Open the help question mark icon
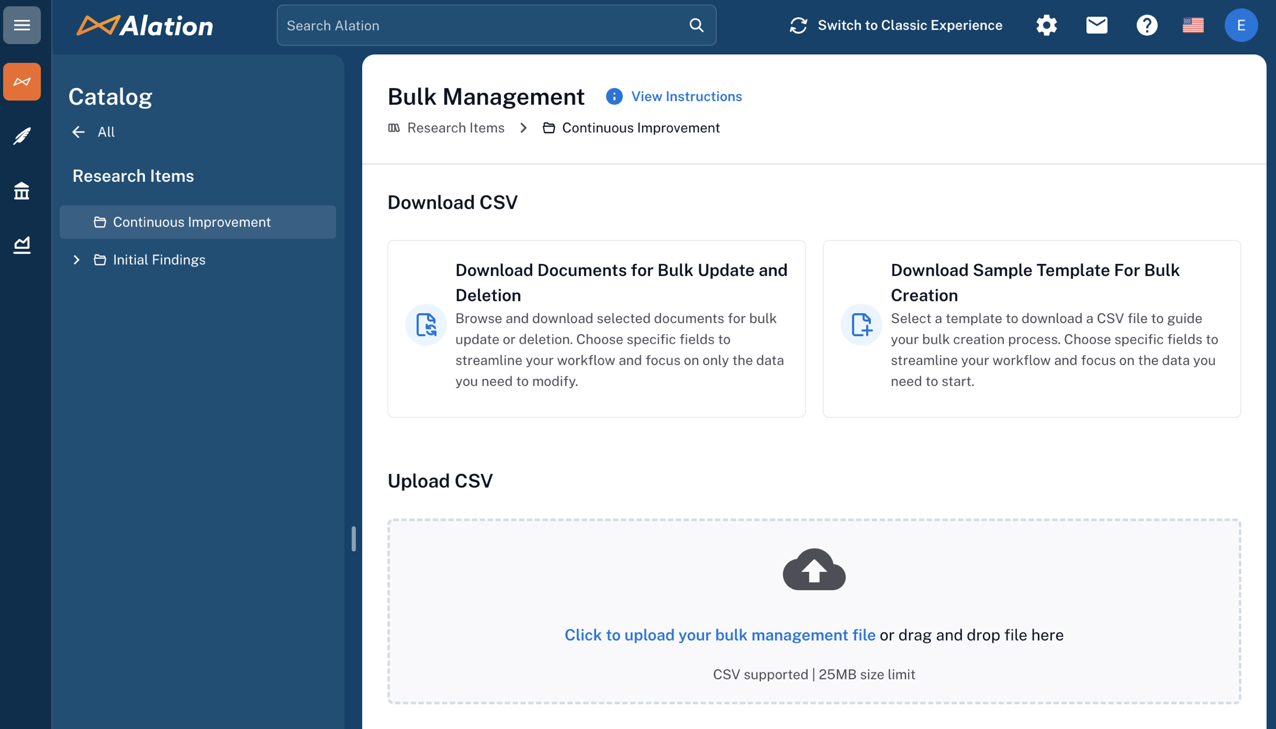The image size is (1276, 729). (1147, 25)
